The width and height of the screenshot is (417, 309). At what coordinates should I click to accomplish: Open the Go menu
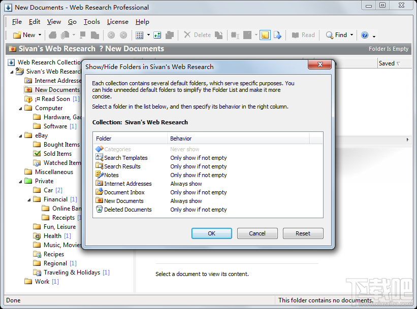pos(72,22)
